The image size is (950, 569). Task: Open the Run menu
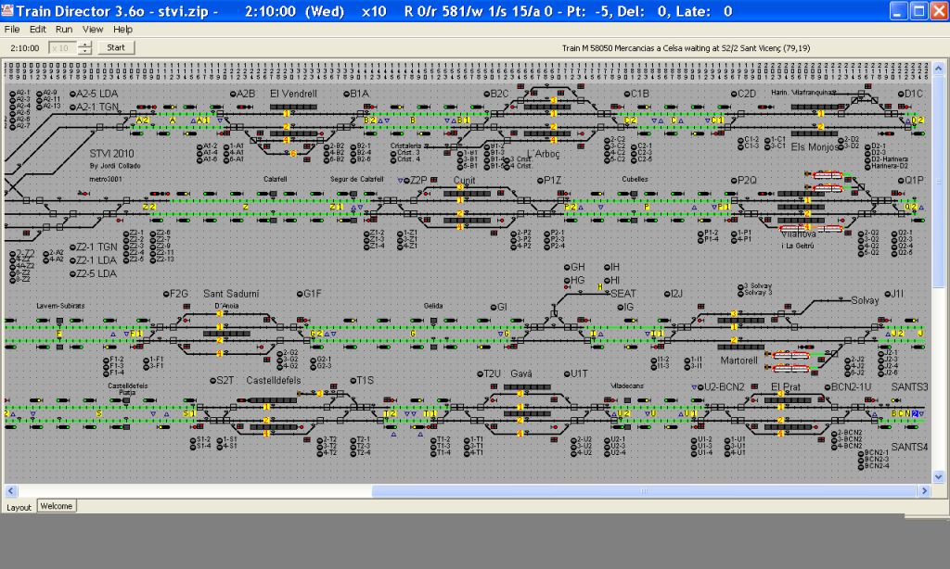pos(63,30)
